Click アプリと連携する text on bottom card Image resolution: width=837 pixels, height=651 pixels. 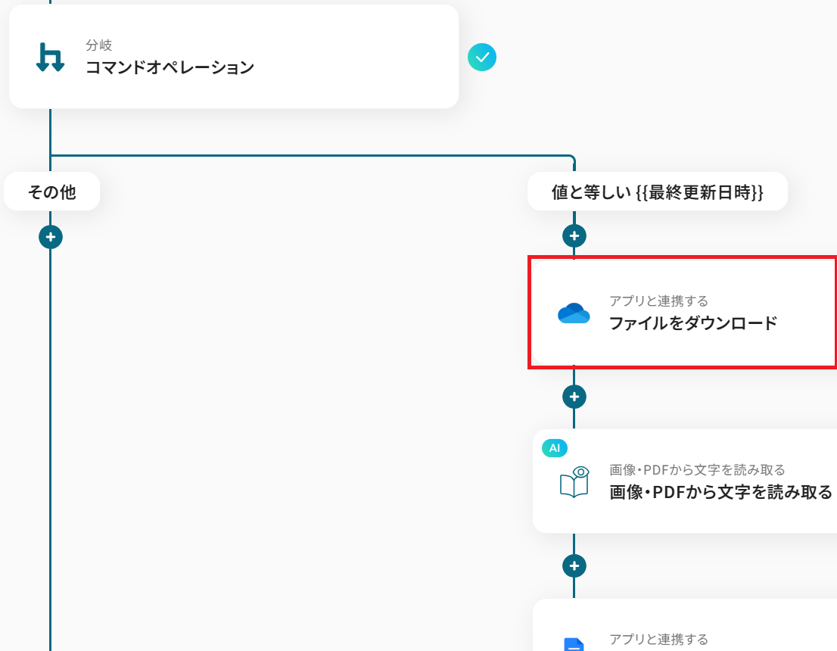pos(658,639)
